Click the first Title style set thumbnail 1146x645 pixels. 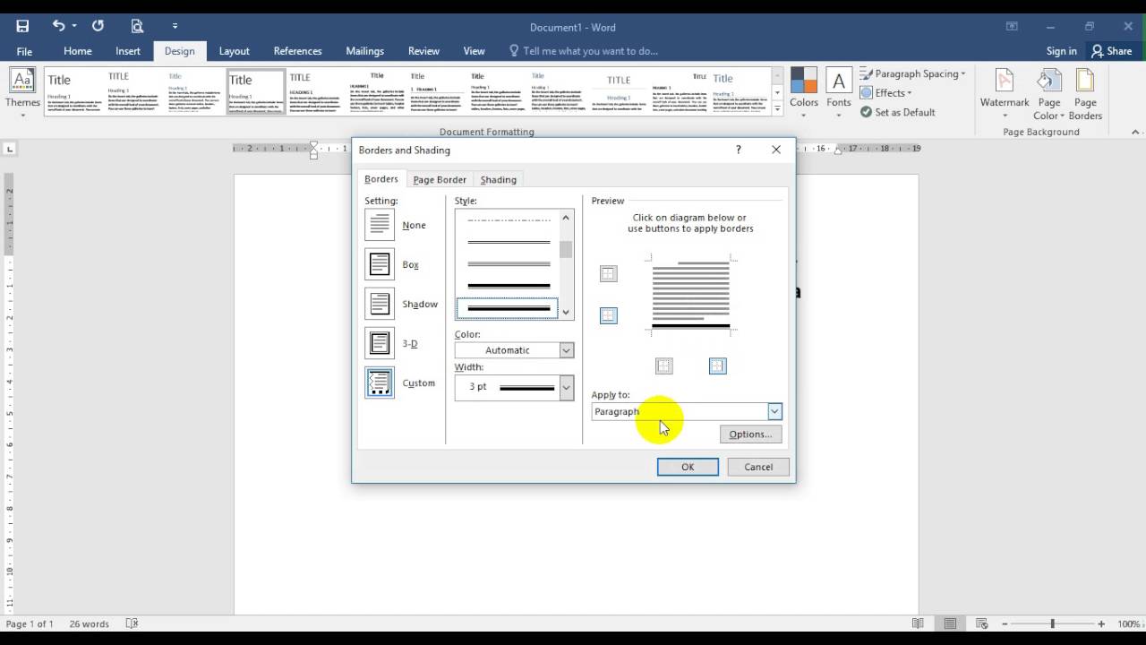[x=75, y=91]
